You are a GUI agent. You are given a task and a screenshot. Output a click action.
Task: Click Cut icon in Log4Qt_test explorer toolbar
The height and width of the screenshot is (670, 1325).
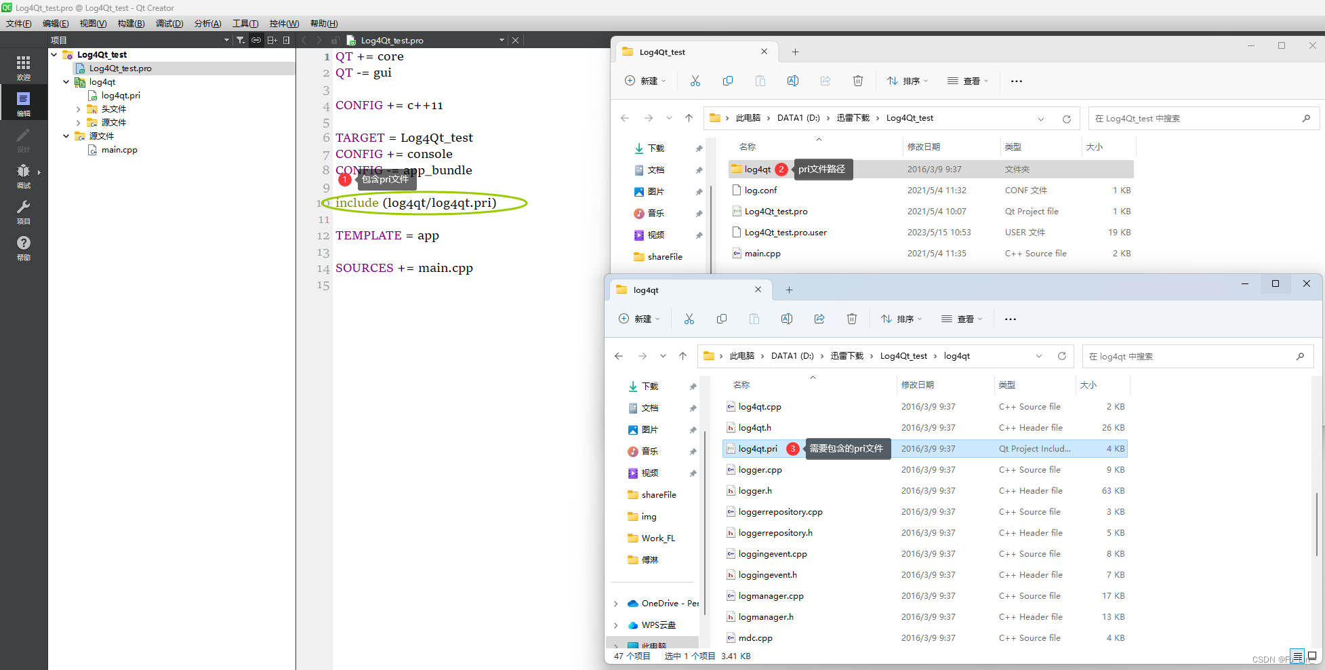tap(695, 81)
